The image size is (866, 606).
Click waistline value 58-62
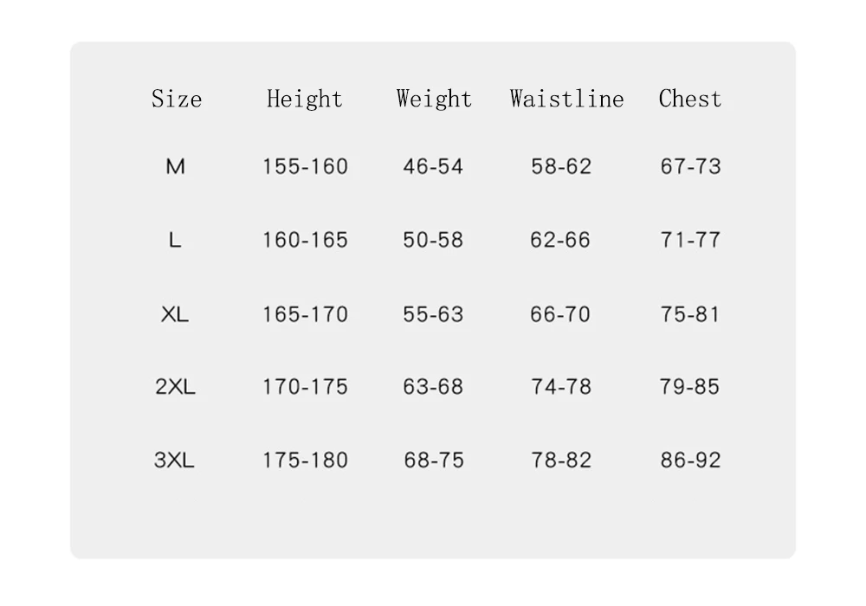click(561, 166)
